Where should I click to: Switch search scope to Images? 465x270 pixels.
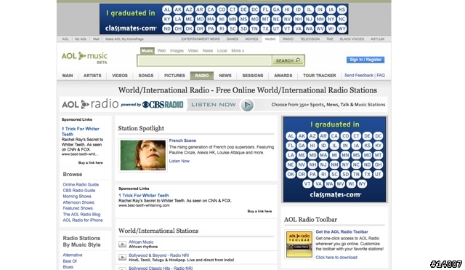(177, 51)
